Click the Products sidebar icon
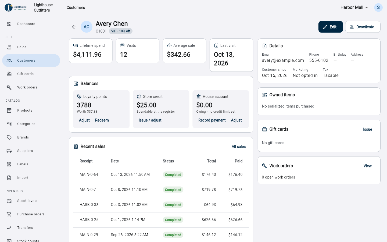This screenshot has height=242, width=387. coord(9,111)
